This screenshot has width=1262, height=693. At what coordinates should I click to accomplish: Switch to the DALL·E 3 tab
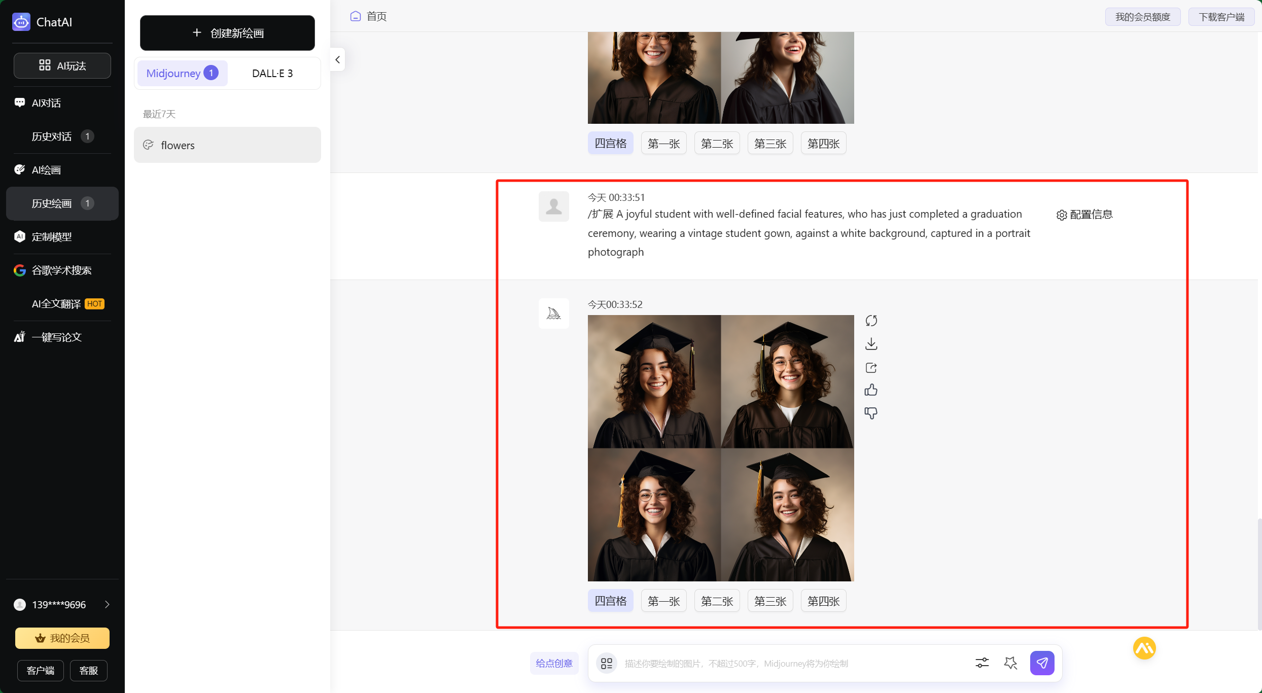[272, 73]
